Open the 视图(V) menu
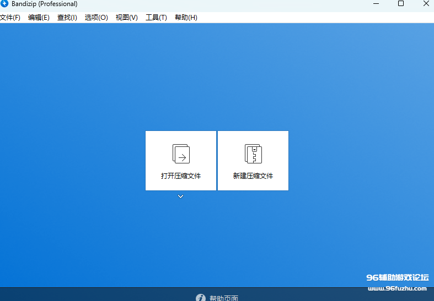 [127, 18]
